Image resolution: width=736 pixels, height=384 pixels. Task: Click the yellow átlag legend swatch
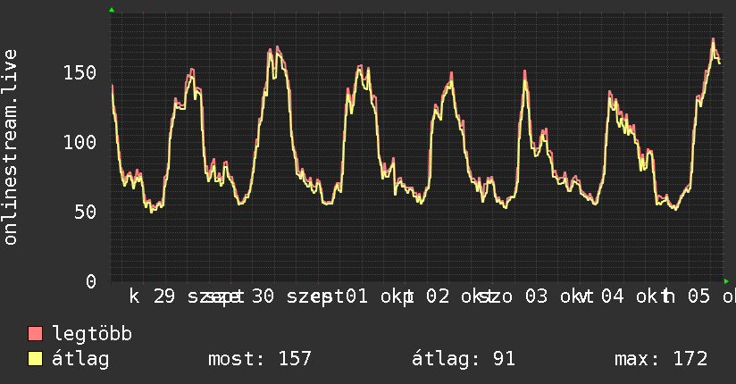(x=35, y=359)
